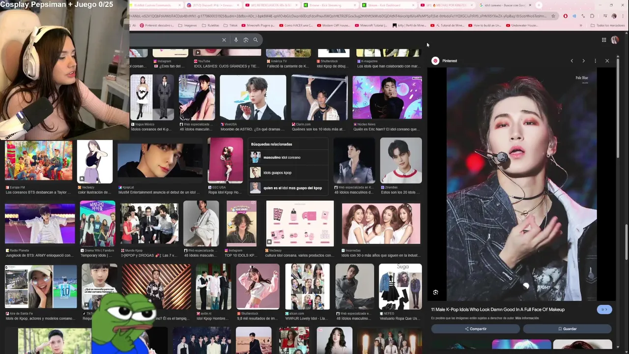Go to next image in preview panel
Screen dimensions: 629x354
tap(583, 61)
